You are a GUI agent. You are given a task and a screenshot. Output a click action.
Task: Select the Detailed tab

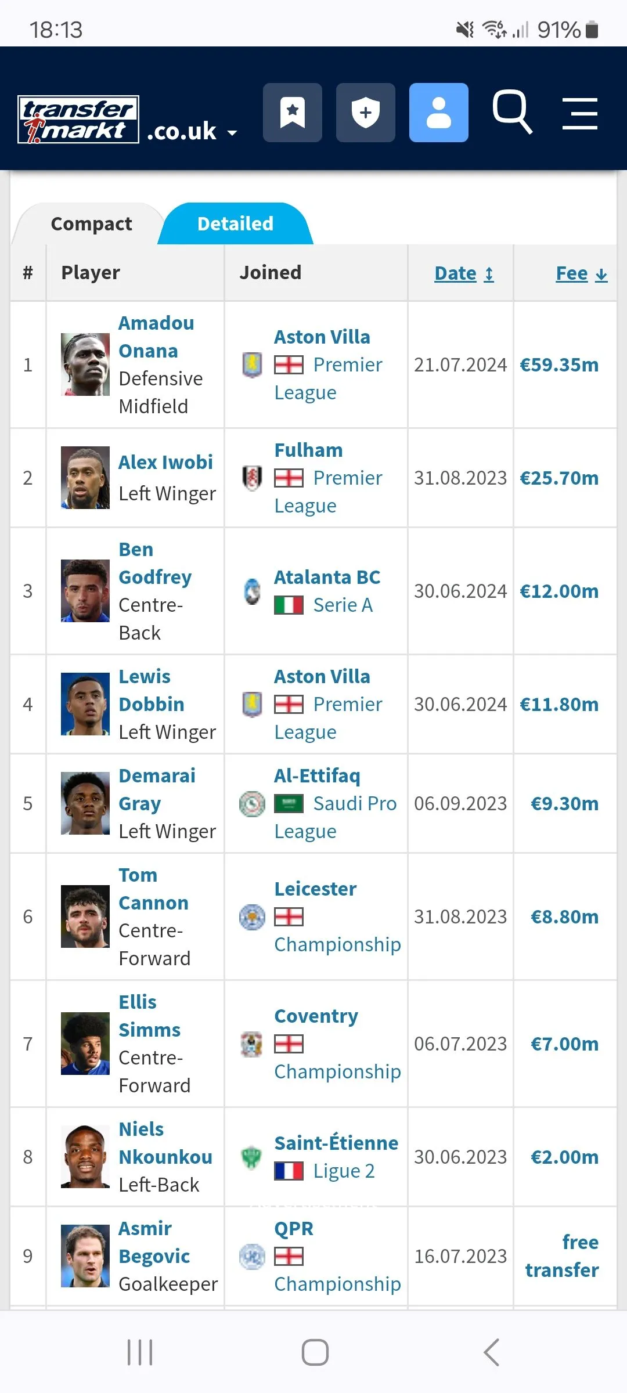tap(235, 224)
